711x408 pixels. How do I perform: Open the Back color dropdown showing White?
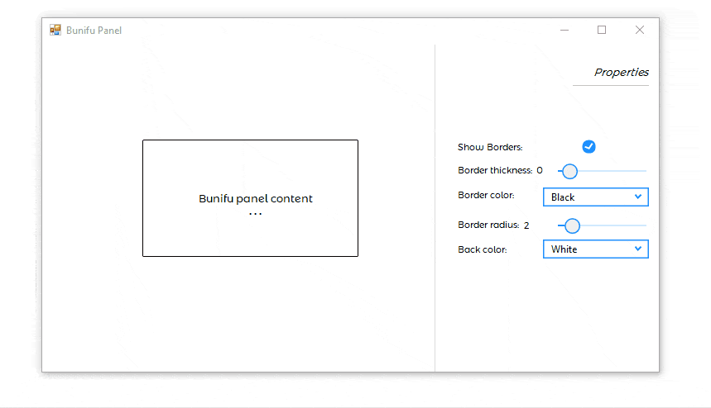point(596,249)
